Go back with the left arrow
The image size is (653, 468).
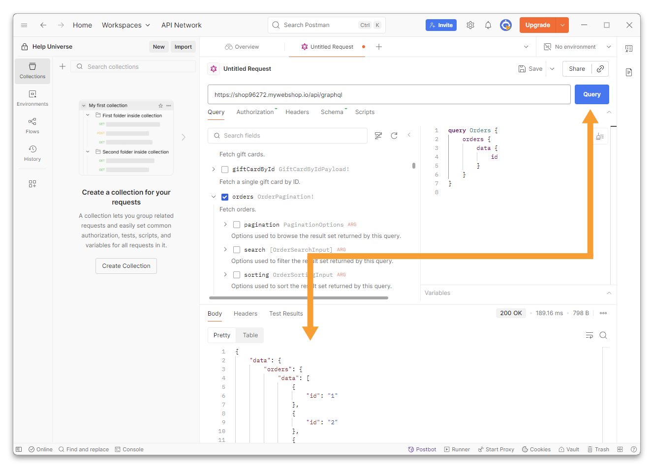tap(43, 25)
